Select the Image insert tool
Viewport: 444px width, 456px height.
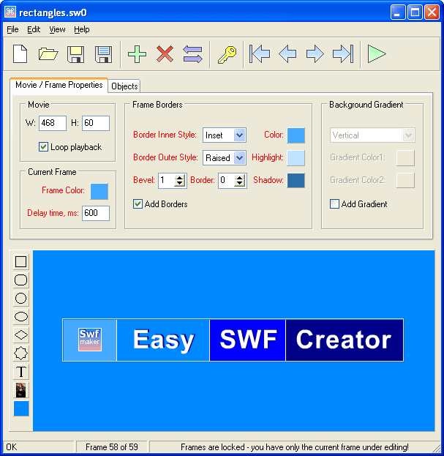coord(21,390)
